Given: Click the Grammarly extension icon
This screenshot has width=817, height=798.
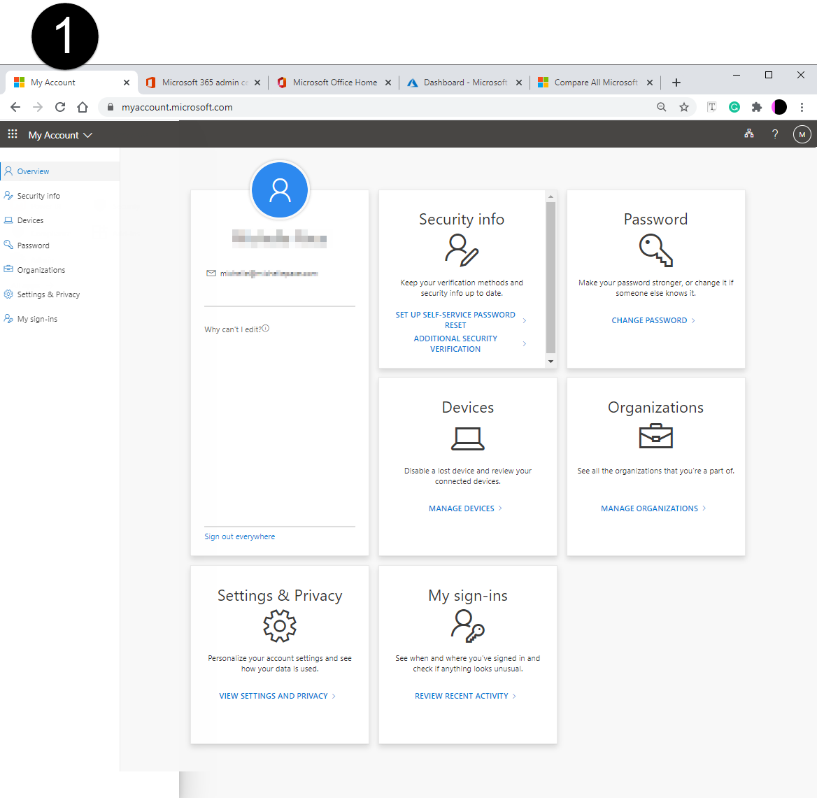Looking at the screenshot, I should coord(734,107).
